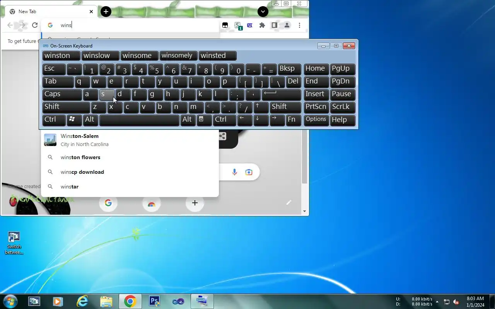Click the black glasses extension icon

coord(225,25)
